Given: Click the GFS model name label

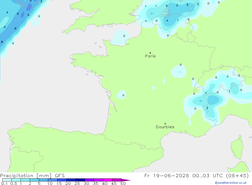Looking at the screenshot, I should pos(60,176).
